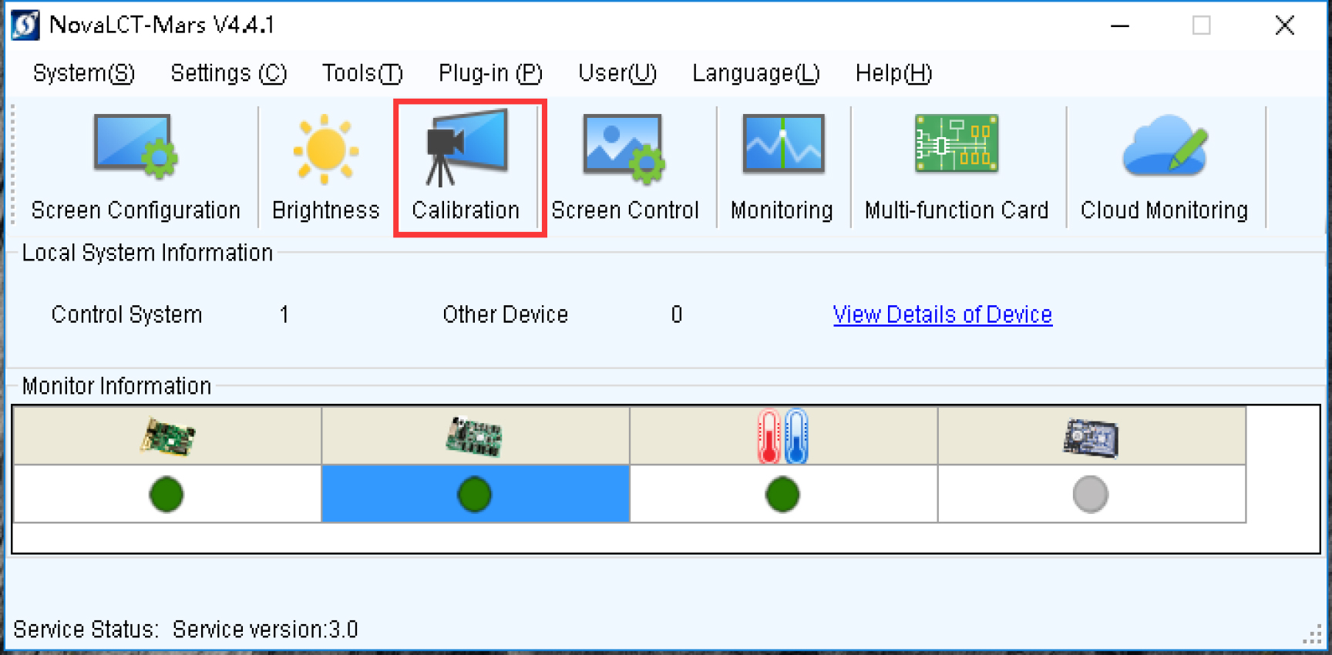Viewport: 1332px width, 655px height.
Task: Open the System(S) menu
Action: tap(83, 73)
